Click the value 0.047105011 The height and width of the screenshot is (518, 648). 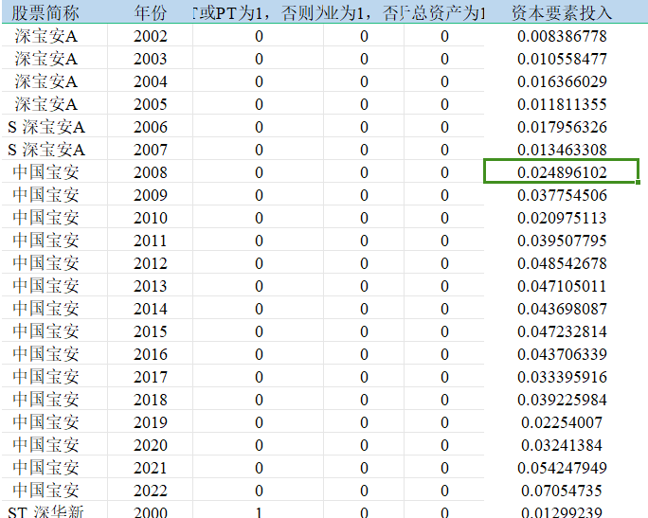click(x=562, y=286)
